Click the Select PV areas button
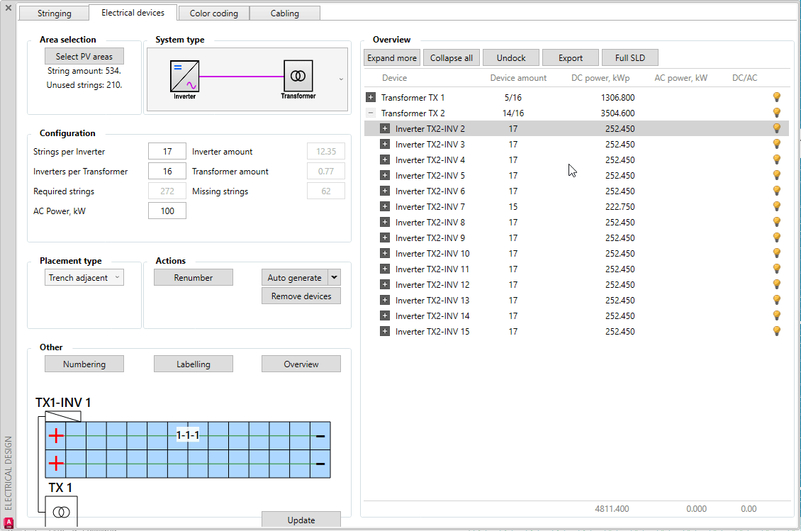Screen dimensions: 801x531 pos(84,57)
